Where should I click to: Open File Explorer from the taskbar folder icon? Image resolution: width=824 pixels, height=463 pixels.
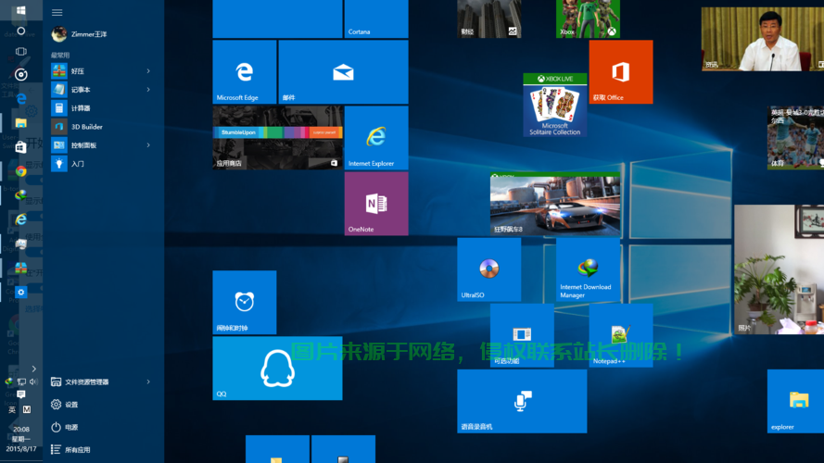click(21, 123)
